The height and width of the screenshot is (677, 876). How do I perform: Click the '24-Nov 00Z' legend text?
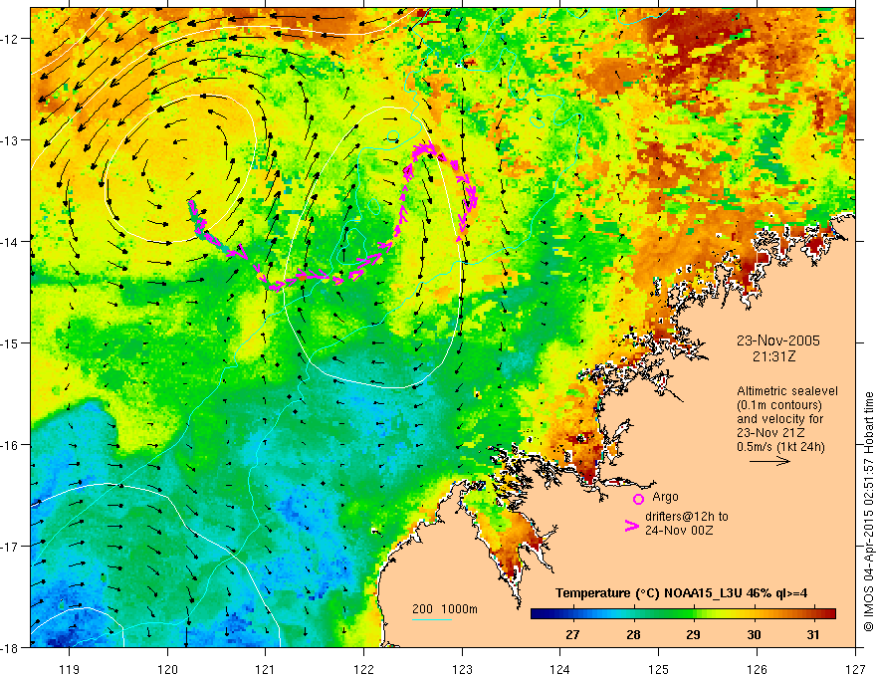[x=679, y=531]
